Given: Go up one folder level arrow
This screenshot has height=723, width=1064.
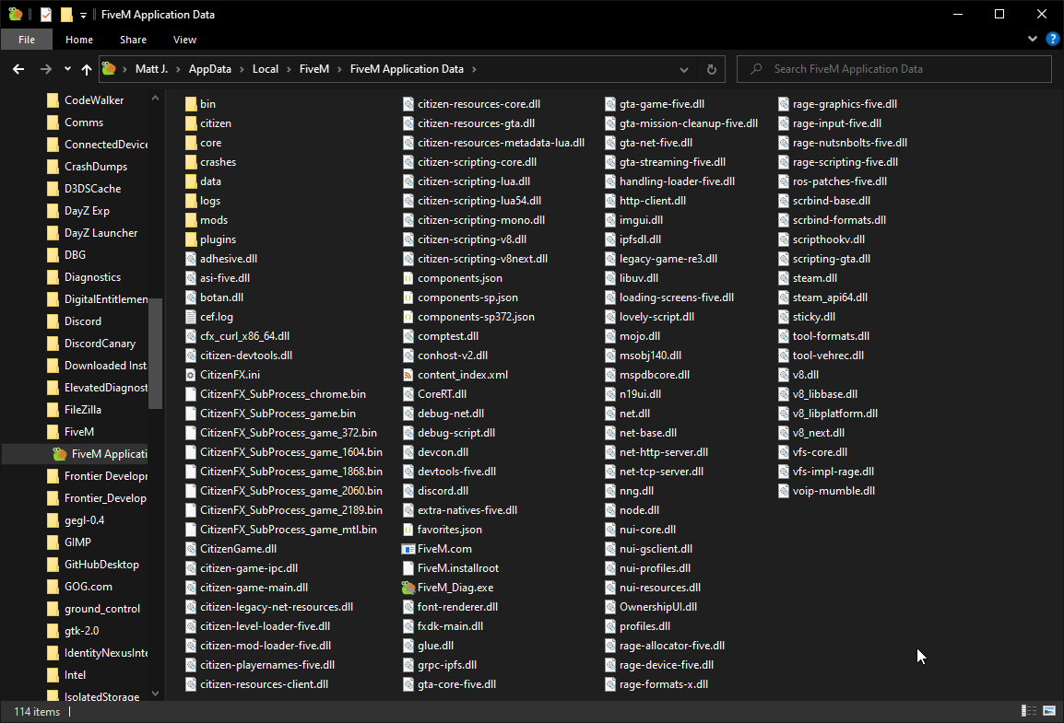Looking at the screenshot, I should pos(87,69).
